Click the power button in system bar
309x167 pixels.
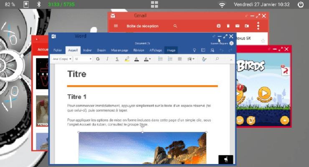[x=301, y=4]
